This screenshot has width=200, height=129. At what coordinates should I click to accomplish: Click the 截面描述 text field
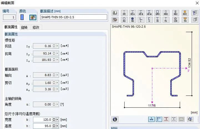point(74,17)
